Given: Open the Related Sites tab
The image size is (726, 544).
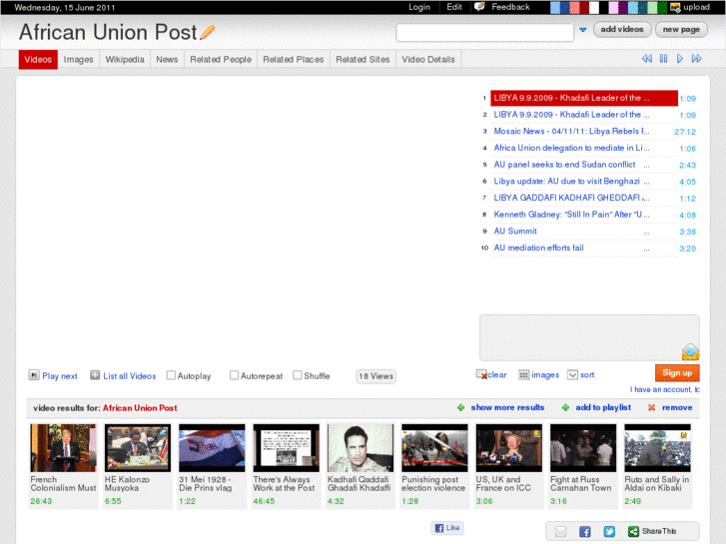Looking at the screenshot, I should point(363,59).
